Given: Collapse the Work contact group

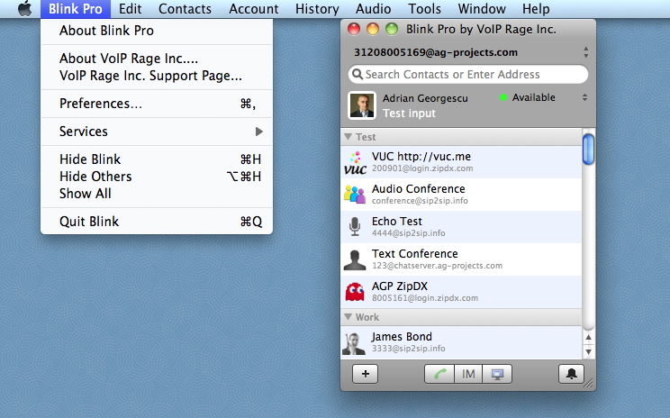Looking at the screenshot, I should [x=349, y=317].
